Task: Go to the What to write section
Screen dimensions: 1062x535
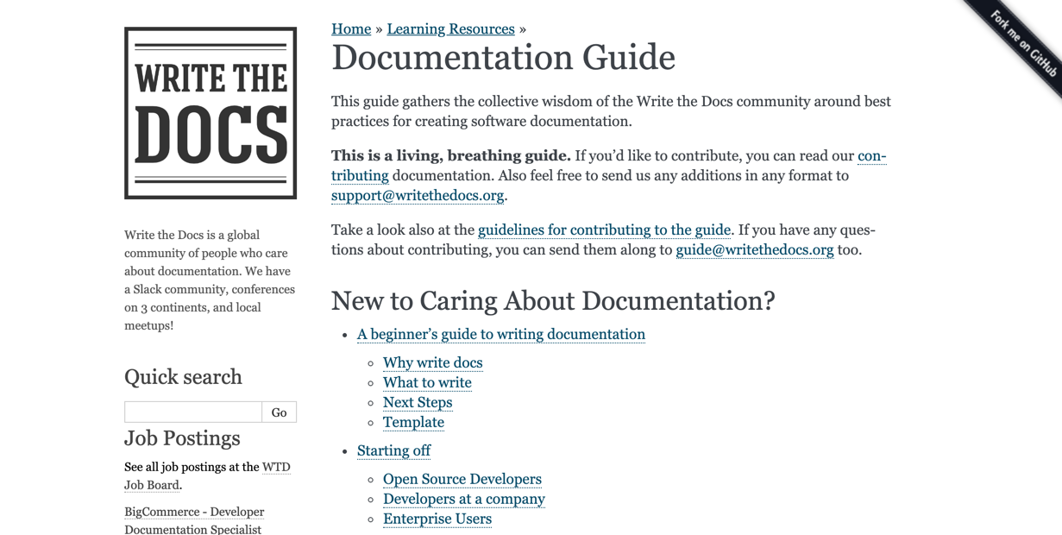Action: 427,382
